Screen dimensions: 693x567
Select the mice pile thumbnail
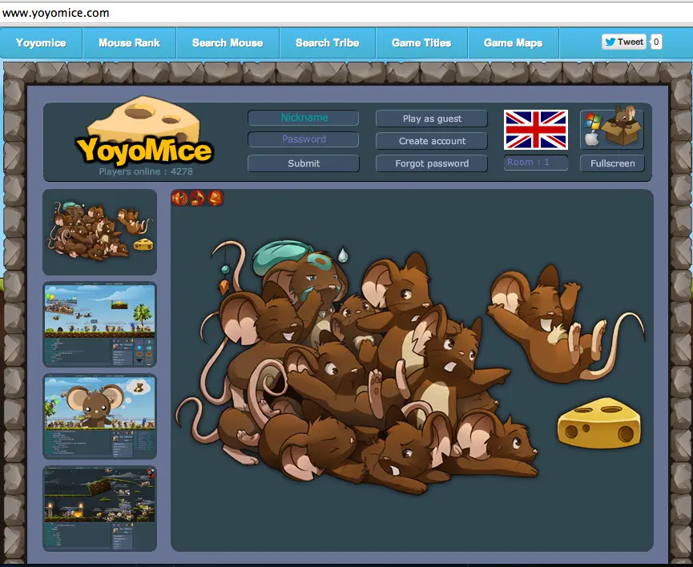tap(100, 232)
